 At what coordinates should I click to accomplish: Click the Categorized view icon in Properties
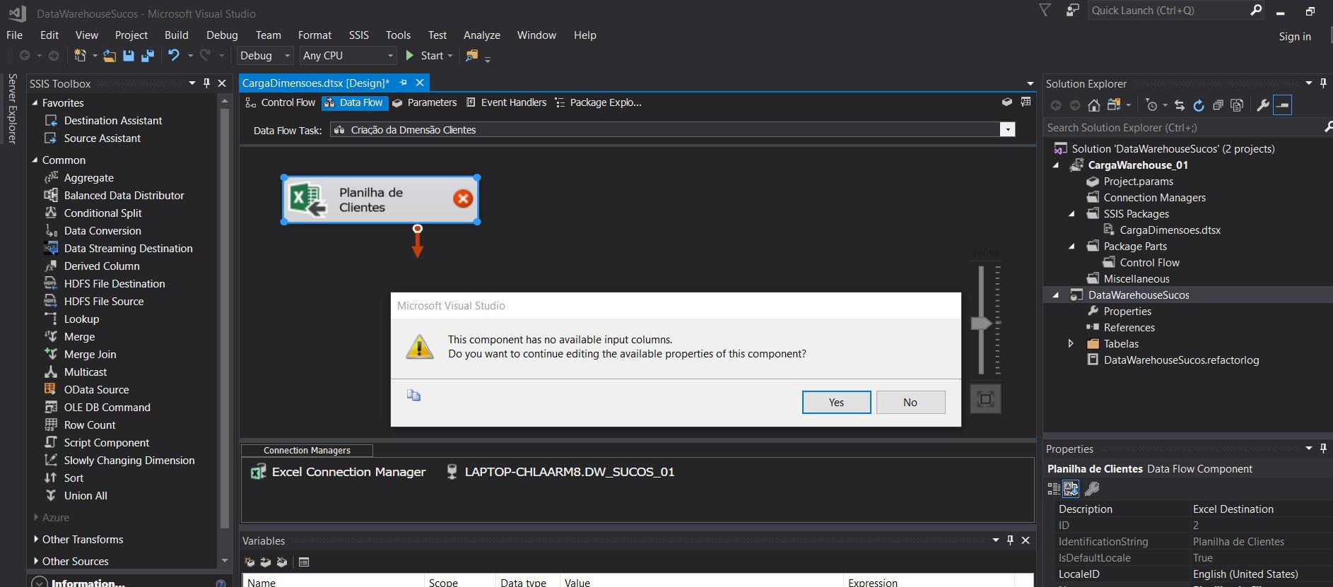click(1053, 488)
